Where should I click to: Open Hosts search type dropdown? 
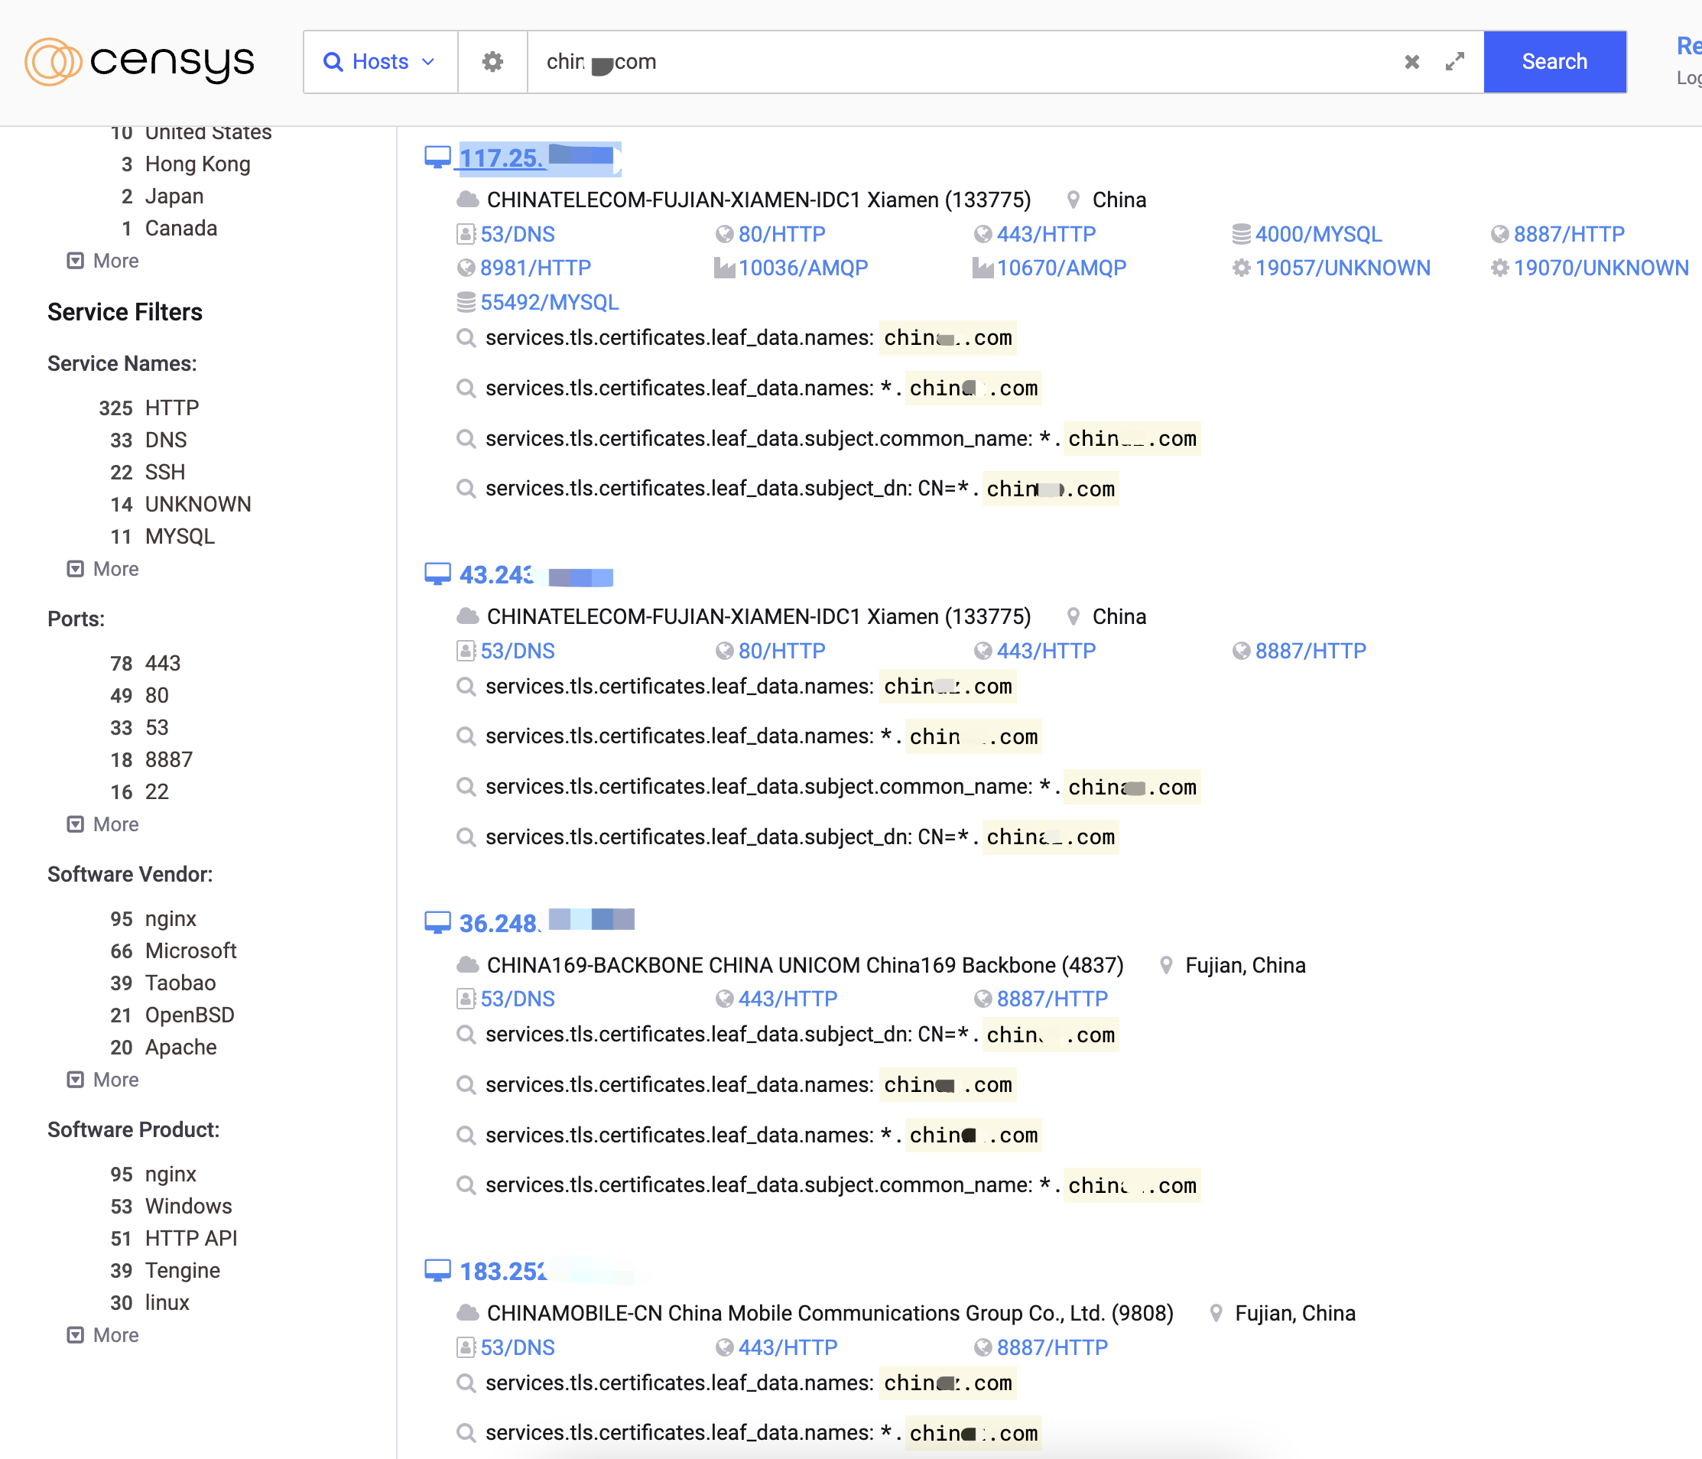379,62
